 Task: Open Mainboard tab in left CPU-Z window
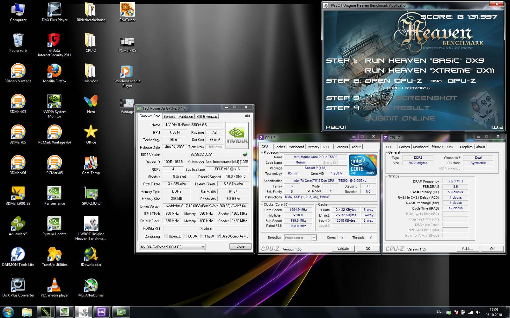[x=296, y=147]
